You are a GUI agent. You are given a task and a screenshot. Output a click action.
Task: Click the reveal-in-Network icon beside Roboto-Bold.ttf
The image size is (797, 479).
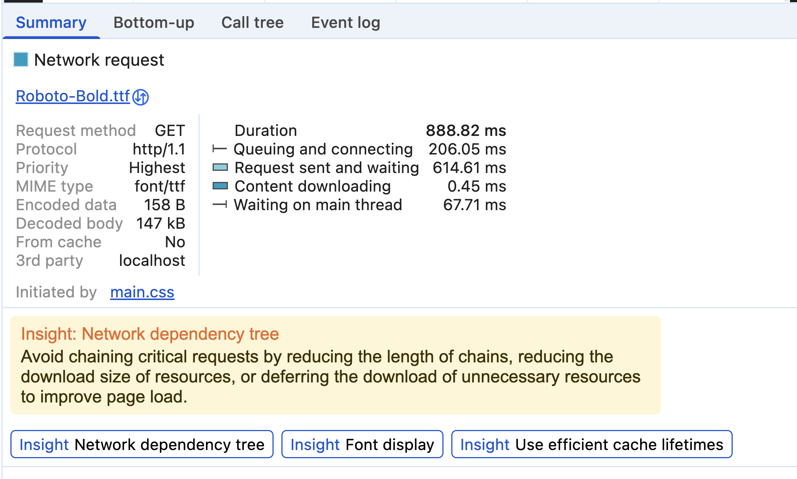click(x=141, y=97)
